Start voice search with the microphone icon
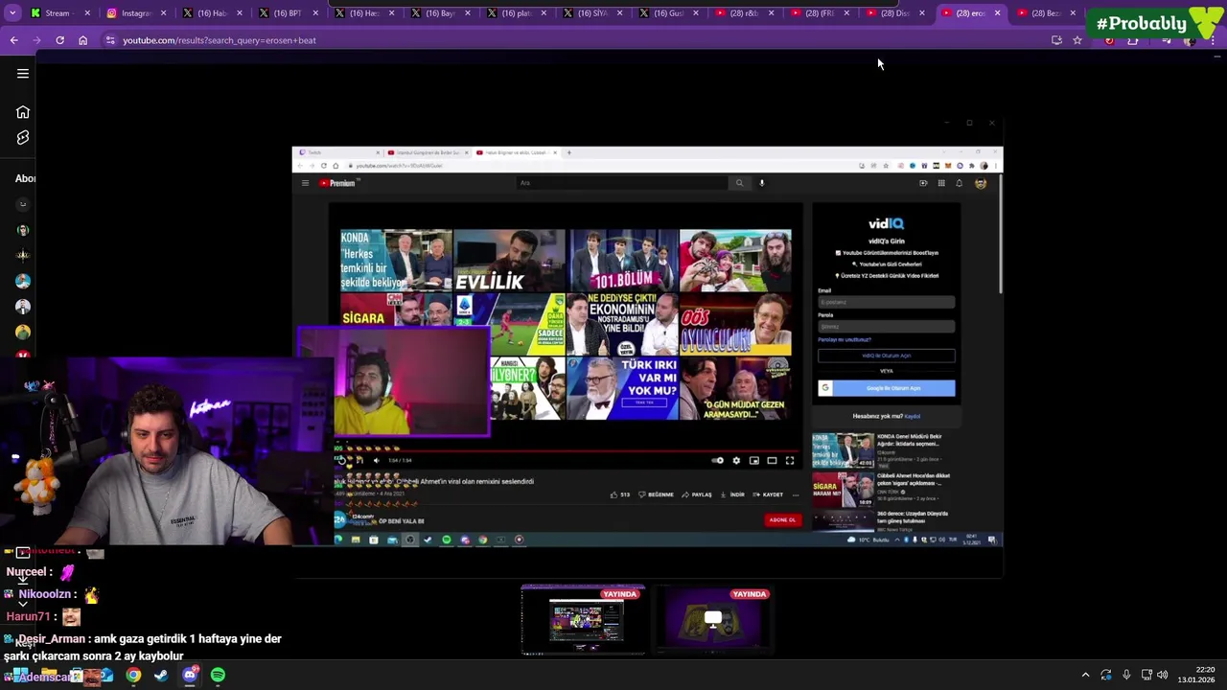This screenshot has width=1227, height=690. pyautogui.click(x=762, y=183)
